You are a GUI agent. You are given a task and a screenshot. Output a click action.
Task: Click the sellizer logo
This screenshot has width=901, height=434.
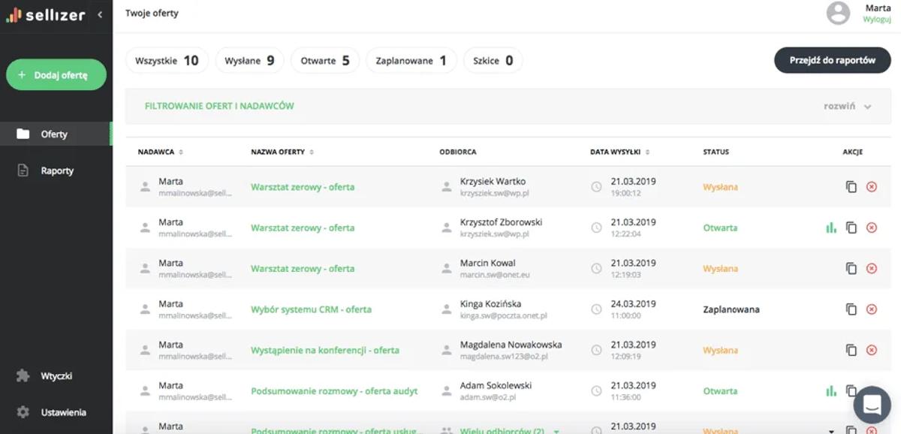46,14
